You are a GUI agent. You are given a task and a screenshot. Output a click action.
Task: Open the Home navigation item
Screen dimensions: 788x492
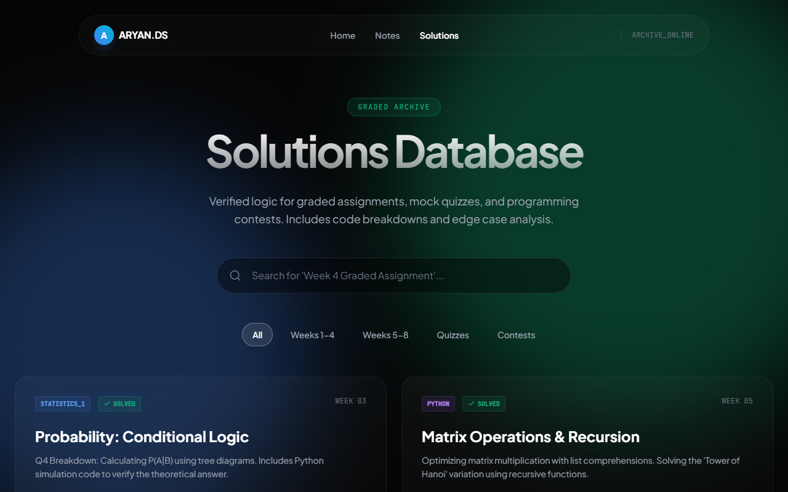pyautogui.click(x=342, y=36)
